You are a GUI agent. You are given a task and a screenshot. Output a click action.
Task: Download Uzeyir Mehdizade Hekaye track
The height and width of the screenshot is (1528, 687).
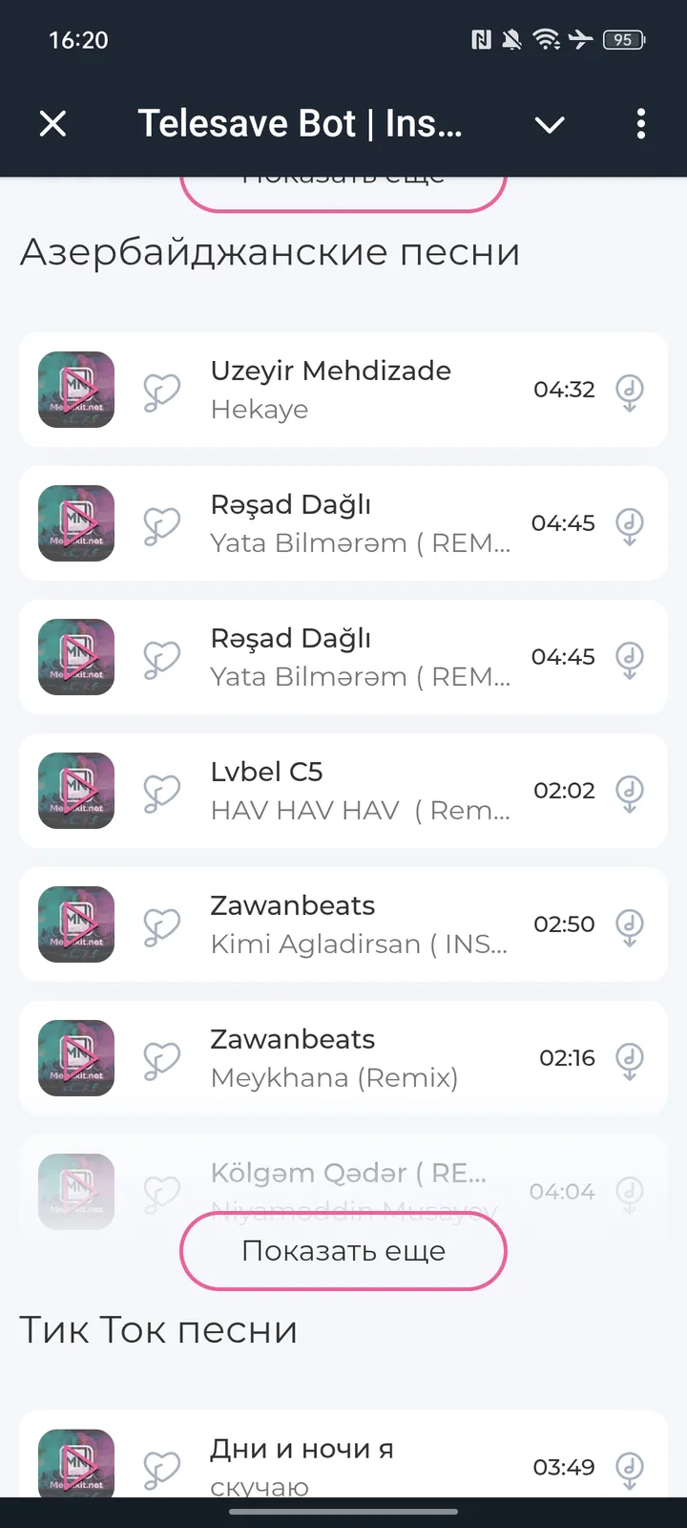[x=629, y=391]
